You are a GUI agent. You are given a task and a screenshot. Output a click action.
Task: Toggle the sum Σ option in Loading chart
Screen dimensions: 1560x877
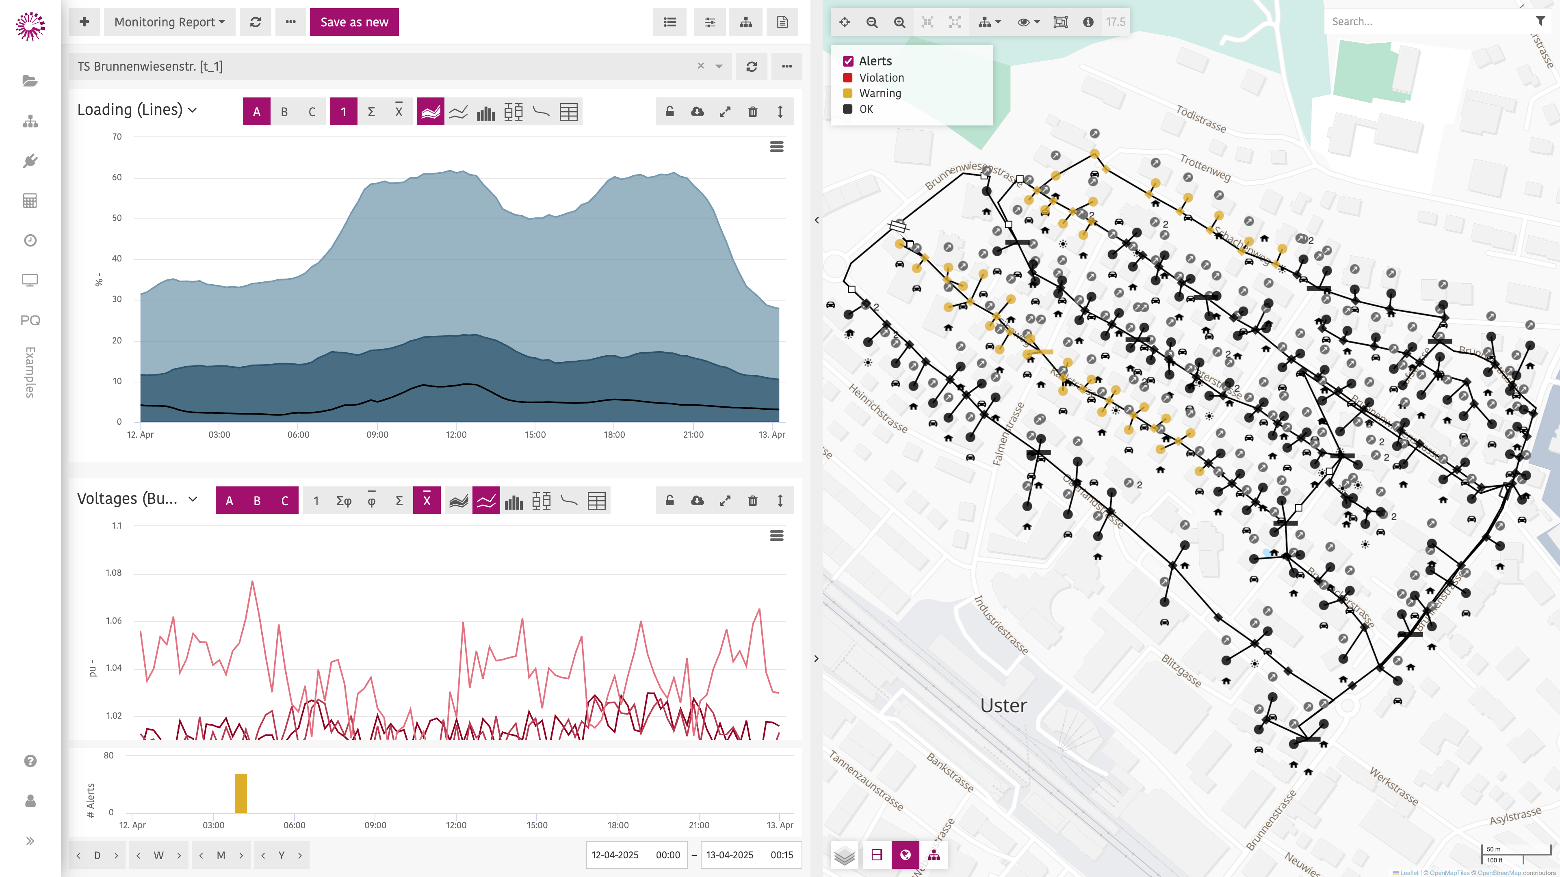point(371,111)
